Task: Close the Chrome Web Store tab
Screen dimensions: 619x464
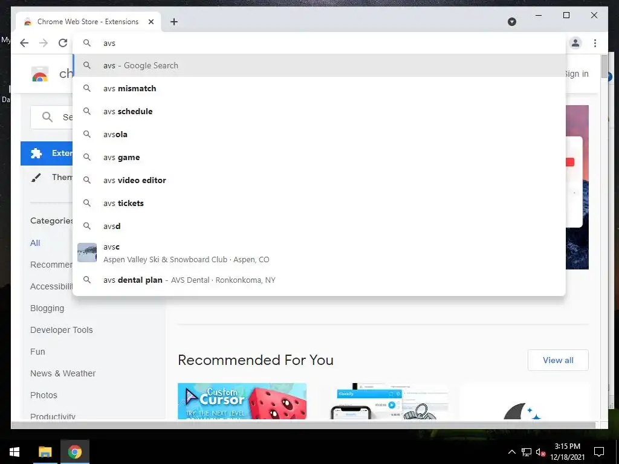Action: point(151,22)
